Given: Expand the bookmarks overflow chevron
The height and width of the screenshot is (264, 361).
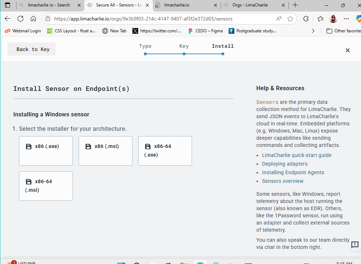Looking at the screenshot, I should pos(313,31).
